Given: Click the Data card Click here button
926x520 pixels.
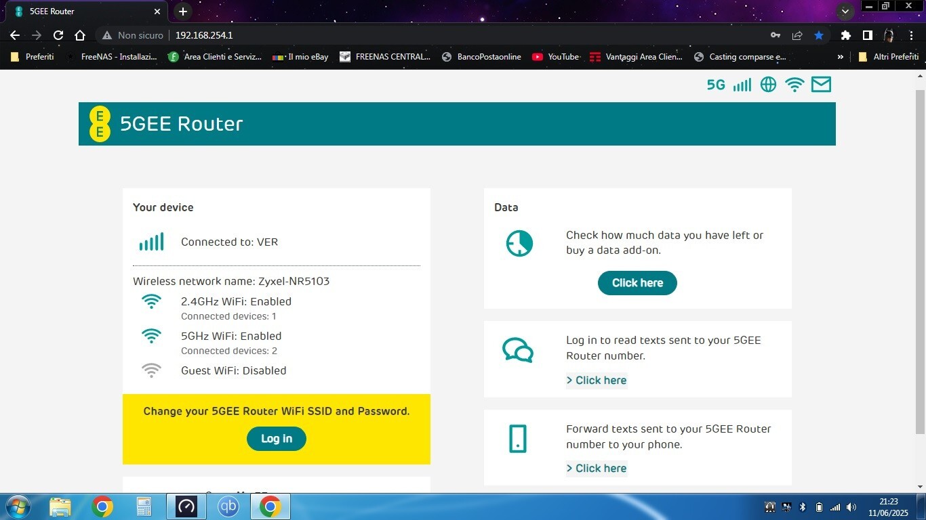Looking at the screenshot, I should (x=637, y=283).
